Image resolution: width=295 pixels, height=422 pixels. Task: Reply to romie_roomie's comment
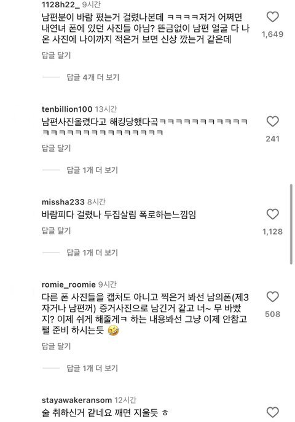[57, 346]
